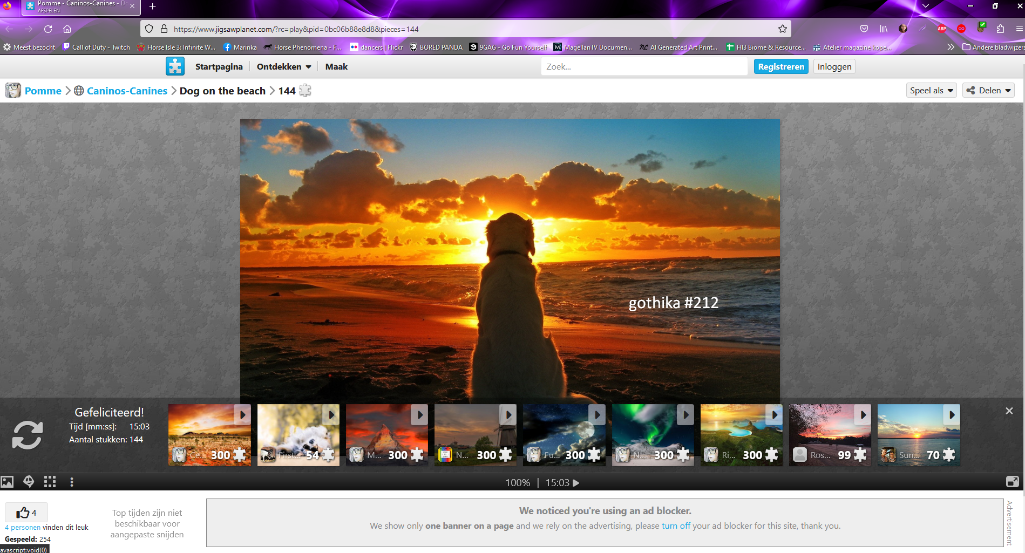Click the 4 personen link

23,527
